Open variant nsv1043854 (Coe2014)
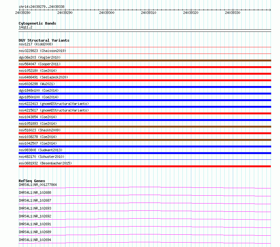 tap(38, 117)
